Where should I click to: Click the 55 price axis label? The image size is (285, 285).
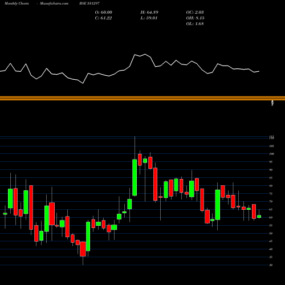(x=271, y=225)
